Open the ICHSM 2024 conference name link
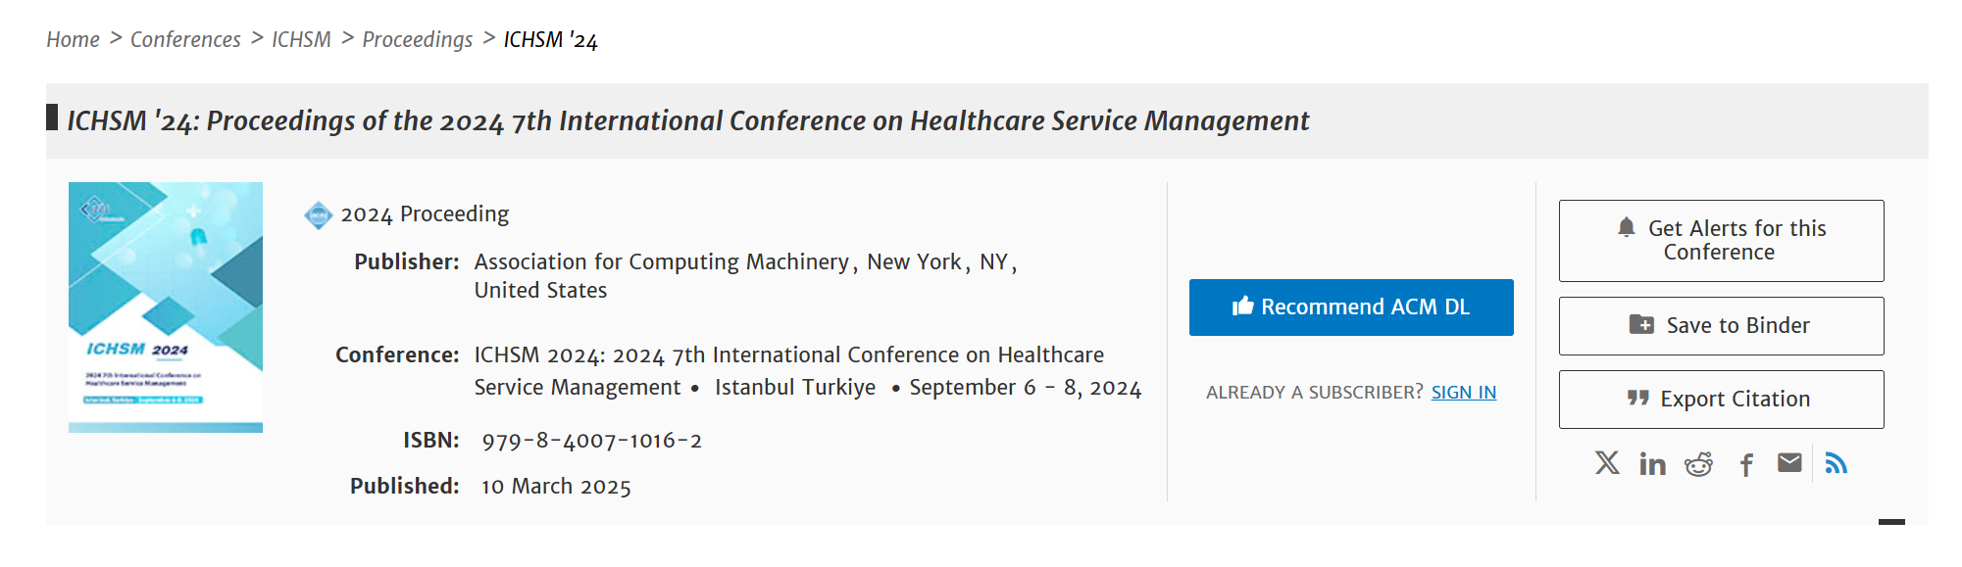1962x567 pixels. [788, 355]
